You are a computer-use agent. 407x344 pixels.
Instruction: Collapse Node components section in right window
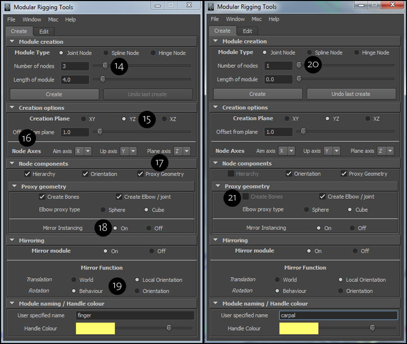click(x=215, y=163)
